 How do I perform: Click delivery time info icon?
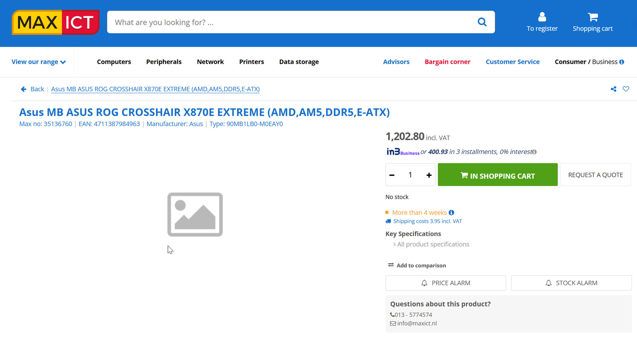[451, 213]
